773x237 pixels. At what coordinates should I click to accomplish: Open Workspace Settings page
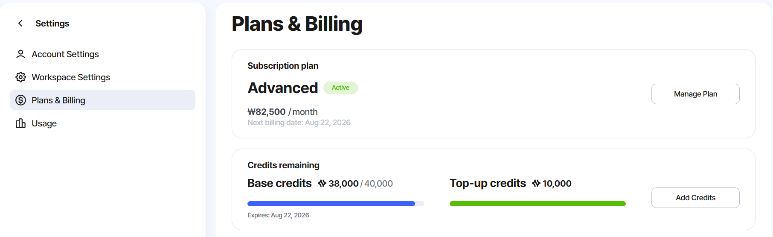click(x=102, y=77)
